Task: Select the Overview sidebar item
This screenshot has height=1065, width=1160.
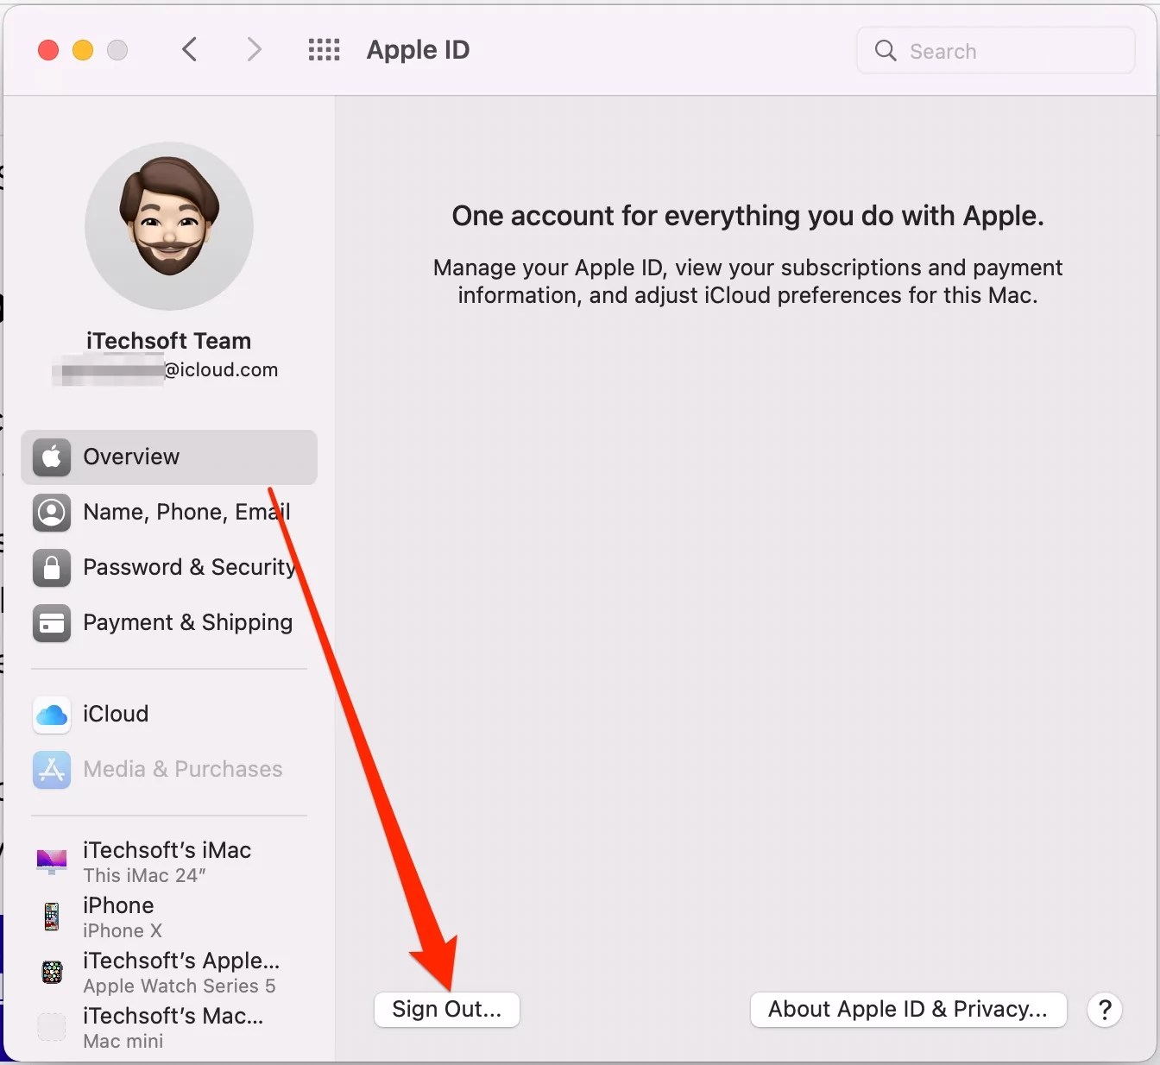Action: coord(169,457)
